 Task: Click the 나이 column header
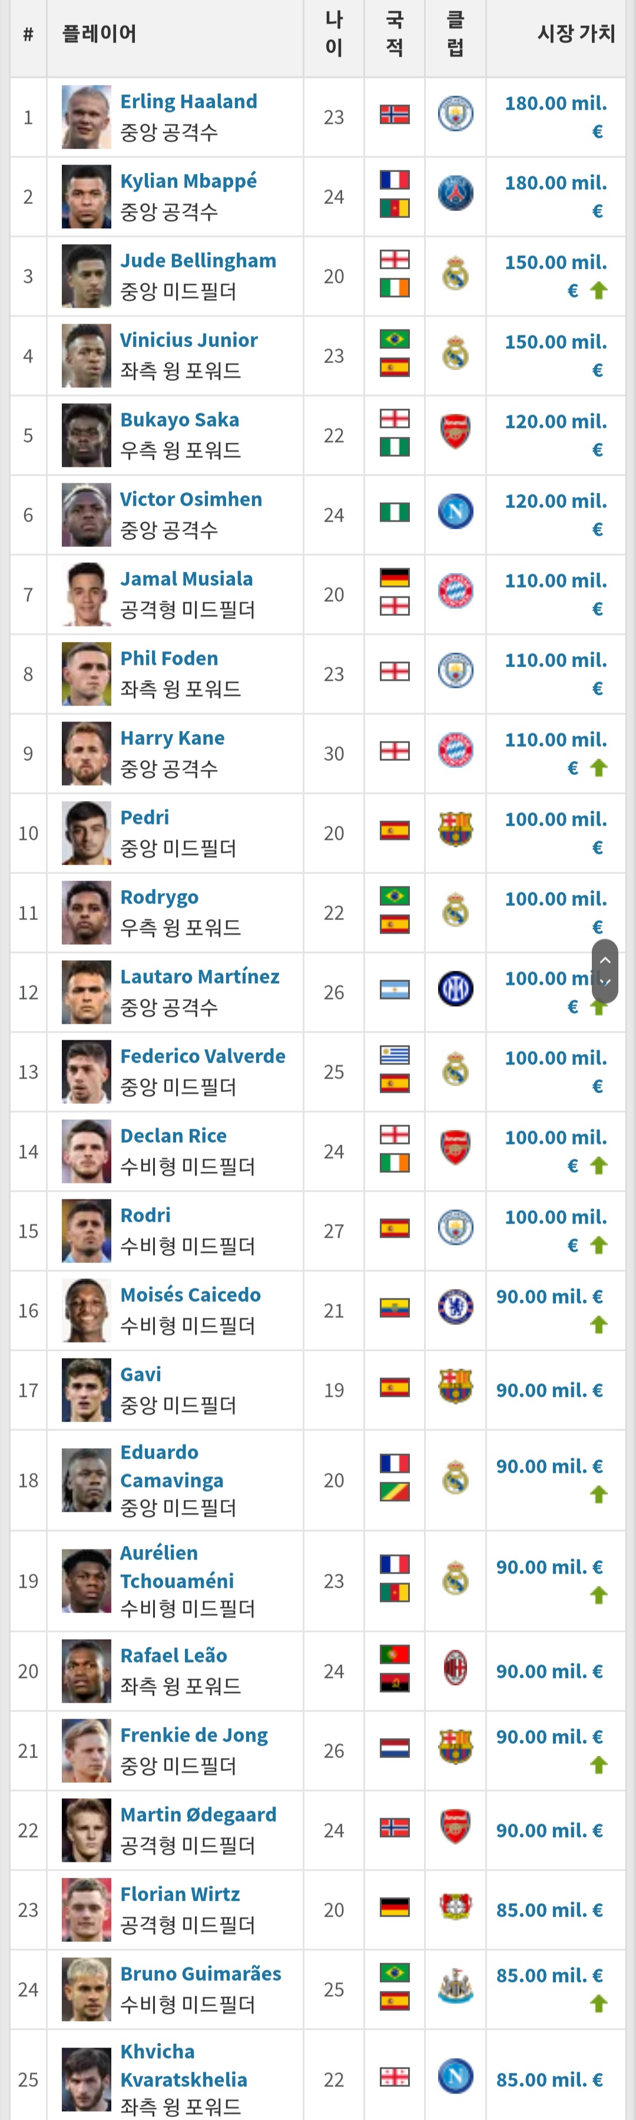[333, 34]
